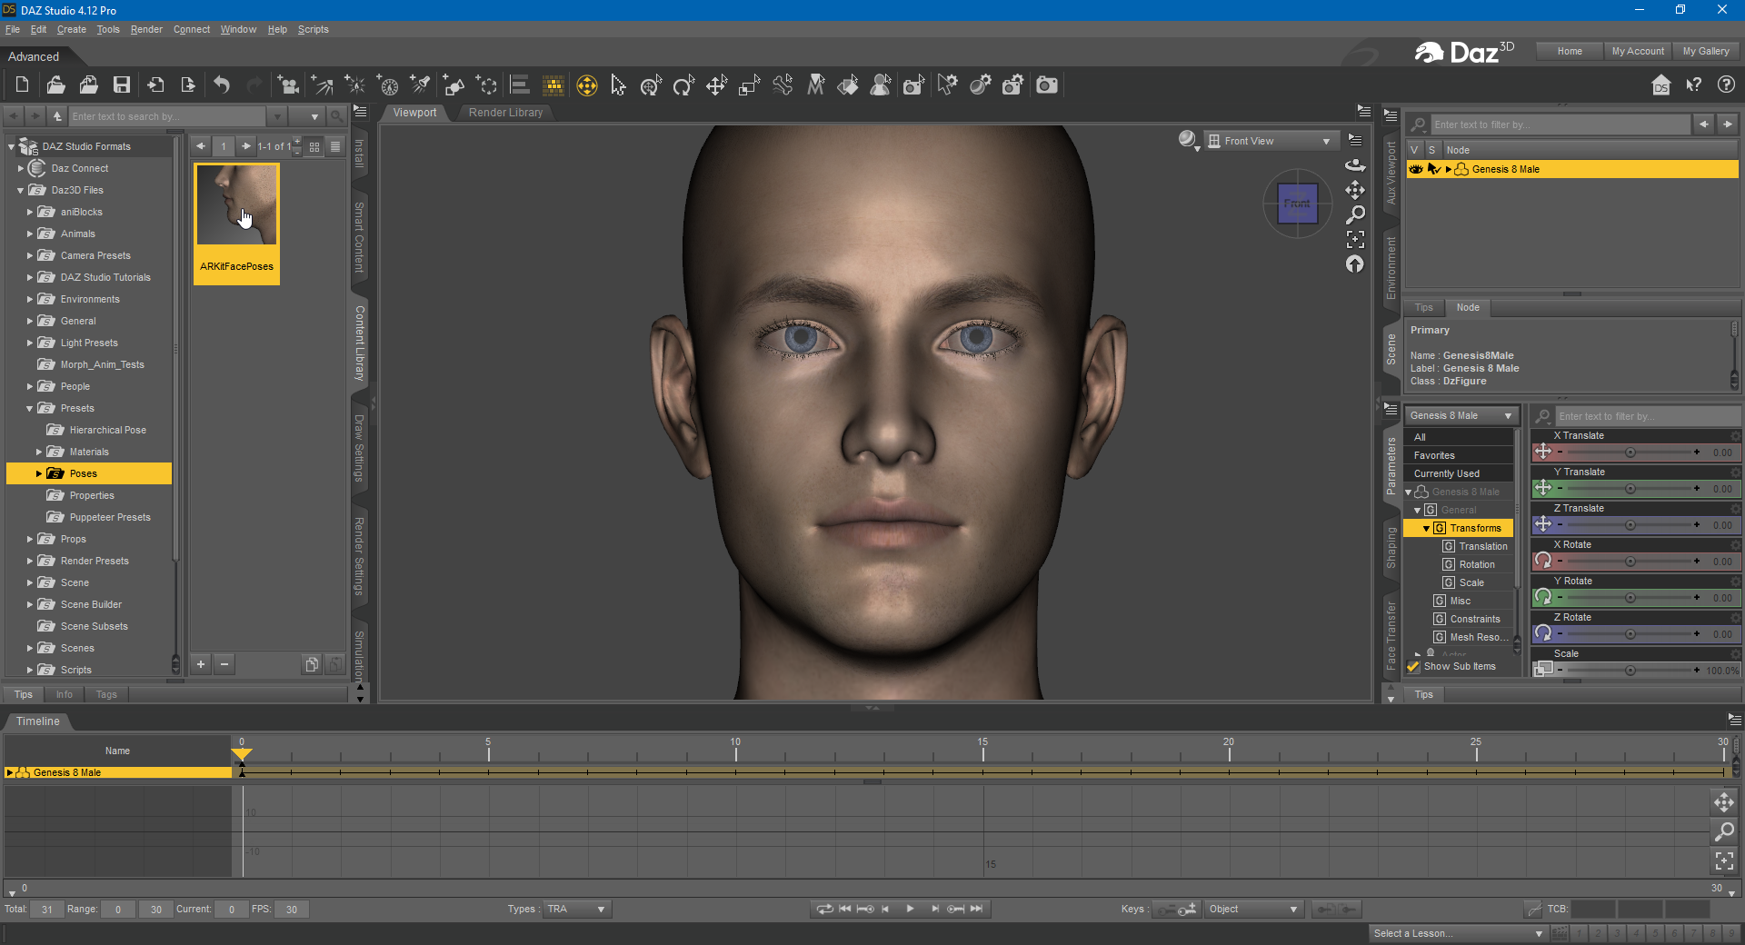
Task: Switch to the Info tab
Action: tap(64, 694)
